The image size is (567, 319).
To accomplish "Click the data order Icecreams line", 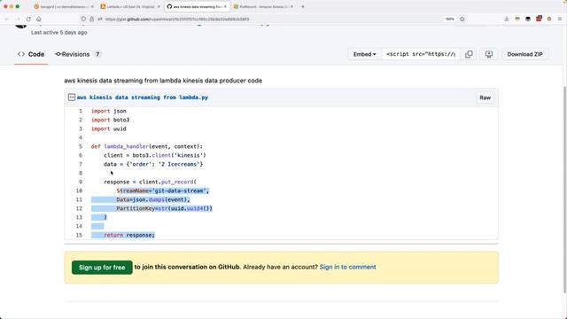I will click(153, 164).
